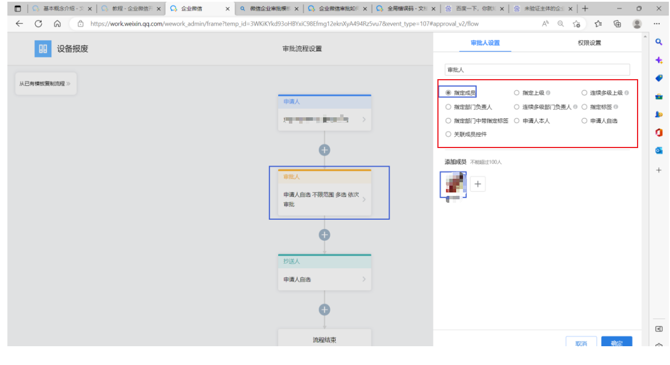Click the 审批人 name input field
The width and height of the screenshot is (670, 365).
pos(537,69)
